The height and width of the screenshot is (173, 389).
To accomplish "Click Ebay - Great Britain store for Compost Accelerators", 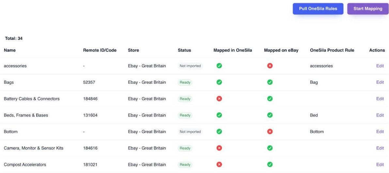I will [x=147, y=165].
